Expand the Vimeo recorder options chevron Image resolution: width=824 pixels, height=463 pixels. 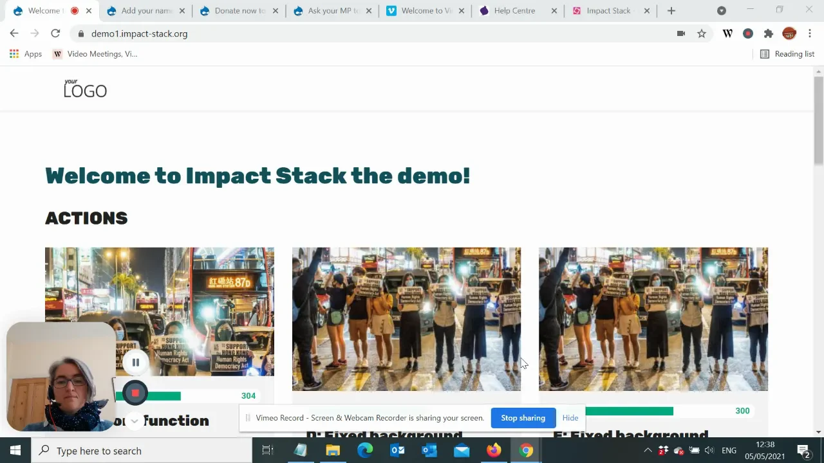pos(135,421)
